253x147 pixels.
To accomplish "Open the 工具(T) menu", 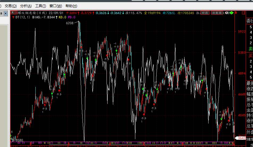I will pos(40,6).
